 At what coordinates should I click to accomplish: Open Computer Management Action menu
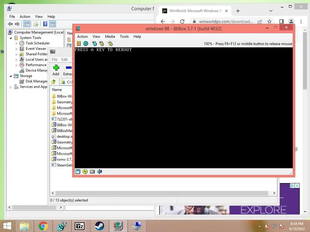click(25, 17)
